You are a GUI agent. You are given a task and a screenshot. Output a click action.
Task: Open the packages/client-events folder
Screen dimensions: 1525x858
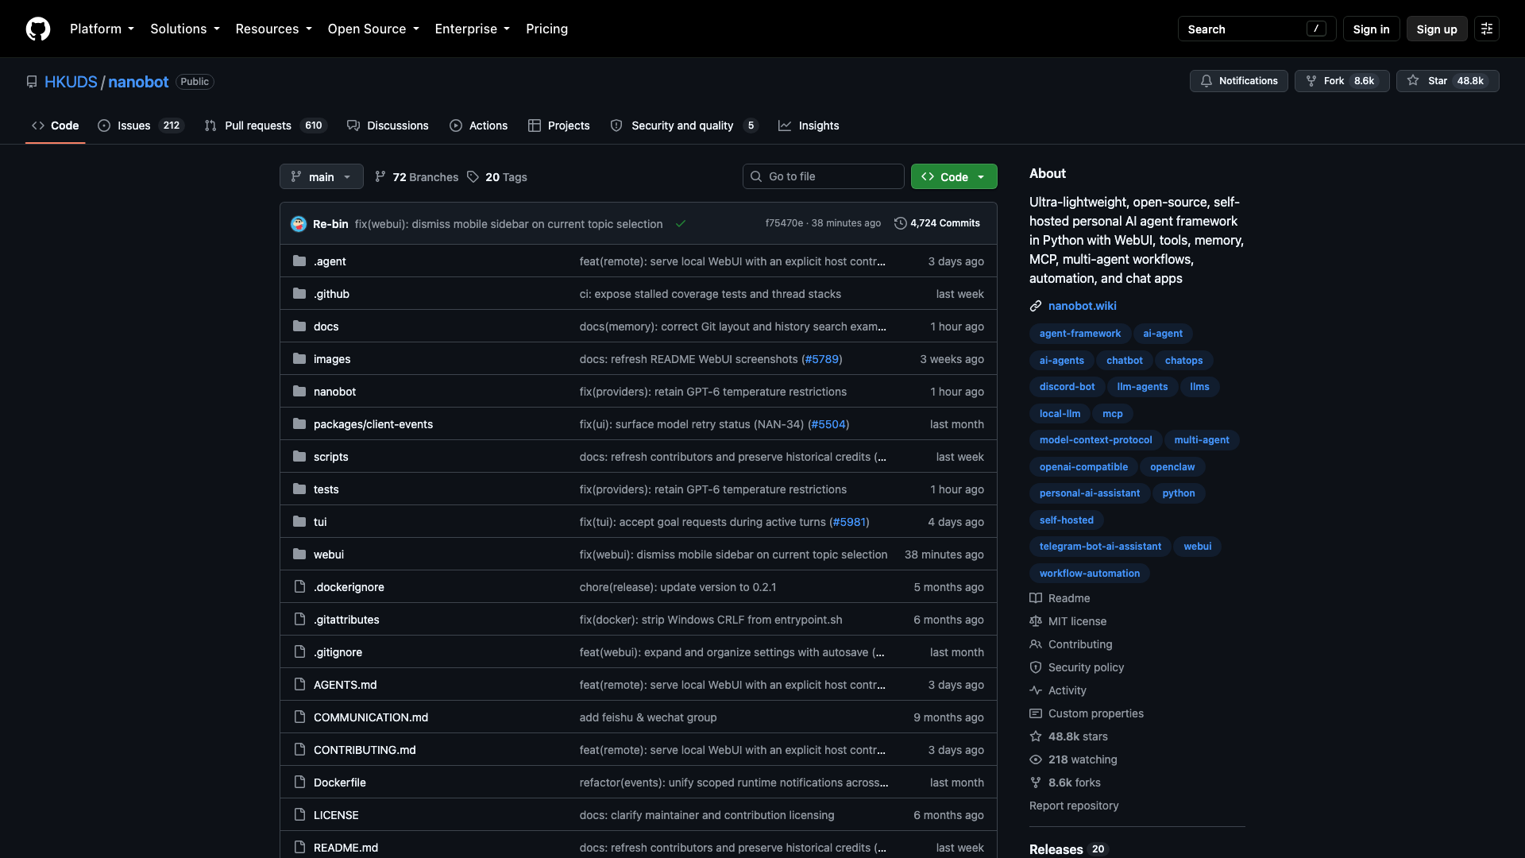coord(373,424)
